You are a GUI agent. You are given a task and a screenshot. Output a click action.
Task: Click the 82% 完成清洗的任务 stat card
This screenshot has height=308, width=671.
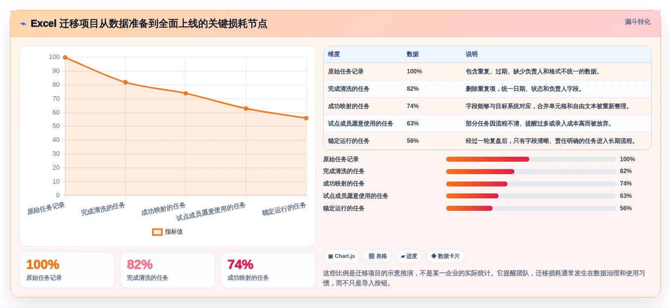pos(168,270)
